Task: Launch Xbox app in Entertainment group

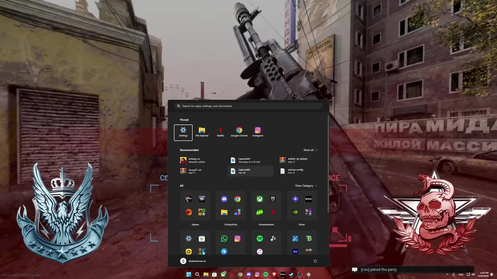Action: [260, 199]
